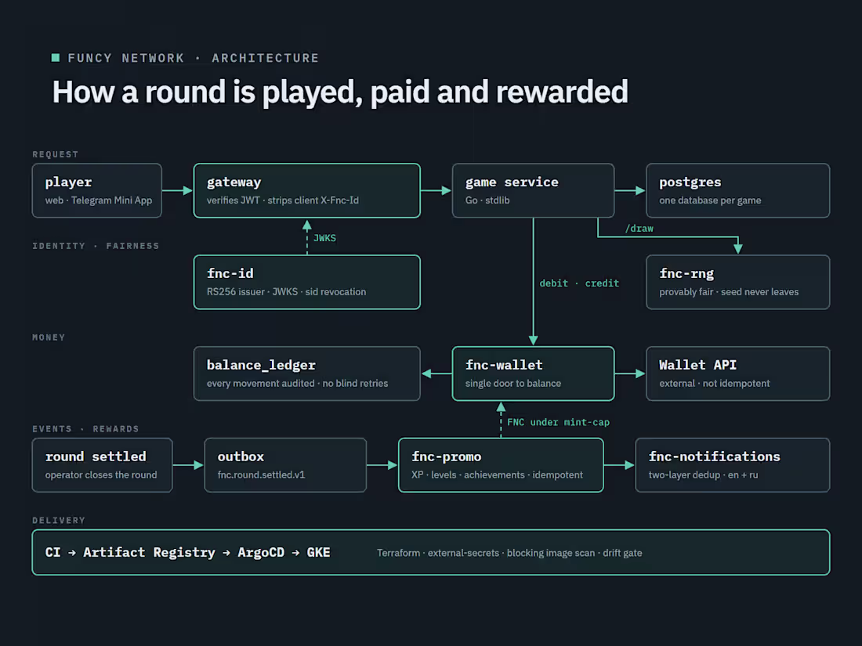Image resolution: width=862 pixels, height=646 pixels.
Task: Click the arrow between player and gateway
Action: coord(178,190)
